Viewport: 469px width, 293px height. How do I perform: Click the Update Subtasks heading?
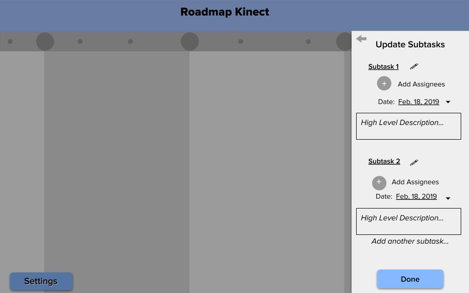coord(410,44)
